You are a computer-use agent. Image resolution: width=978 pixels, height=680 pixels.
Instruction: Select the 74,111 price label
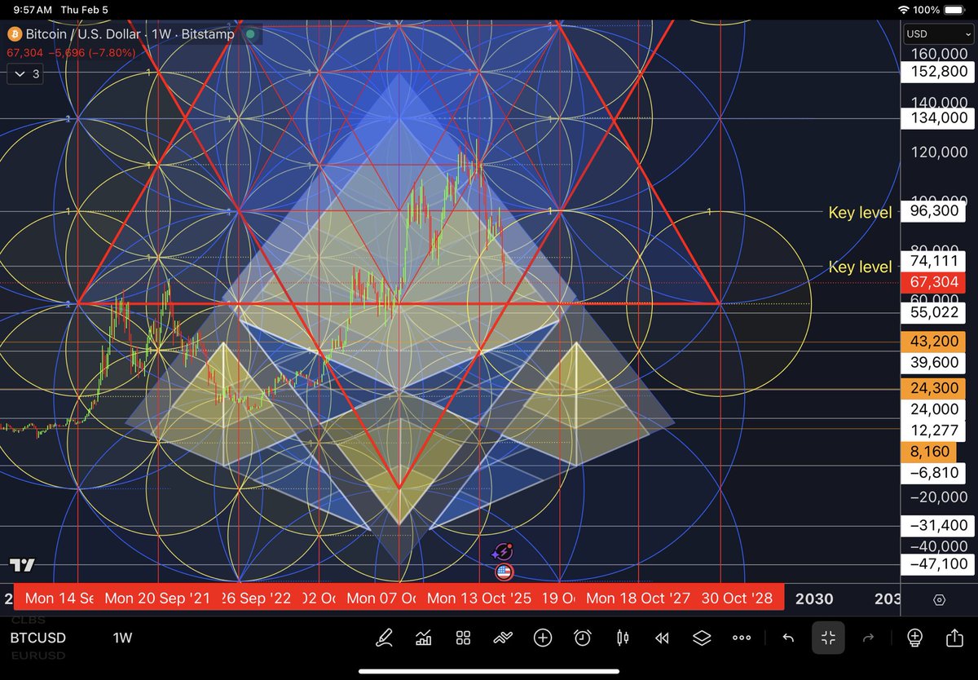point(933,262)
